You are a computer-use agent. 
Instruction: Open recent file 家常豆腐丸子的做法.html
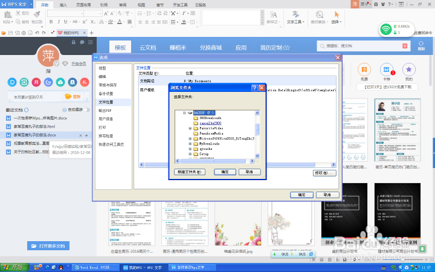[x=34, y=126]
